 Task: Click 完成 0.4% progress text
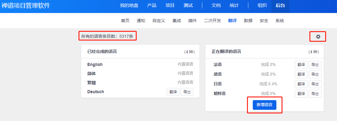pos(268,84)
